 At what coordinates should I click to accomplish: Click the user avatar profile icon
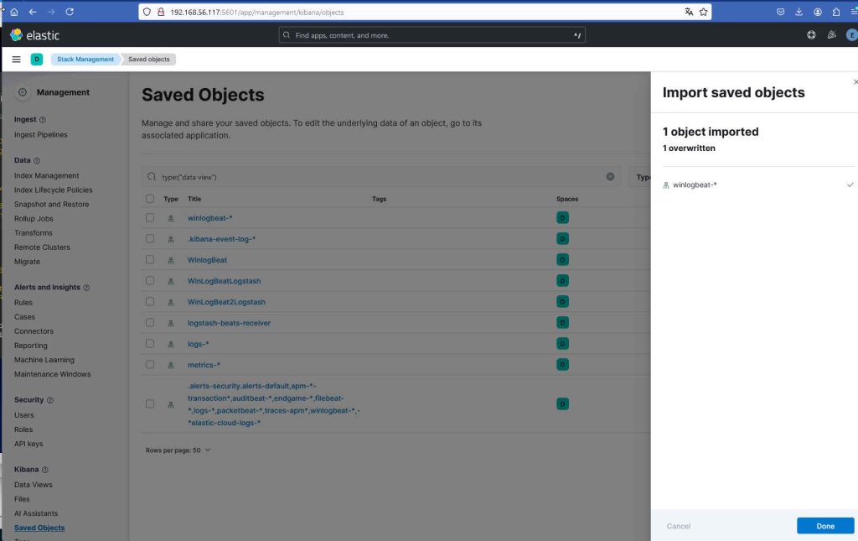click(851, 34)
